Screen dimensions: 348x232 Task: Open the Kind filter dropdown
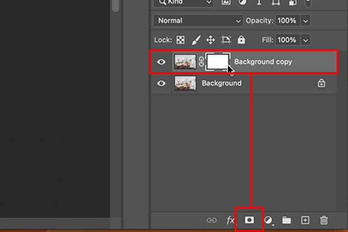183,3
